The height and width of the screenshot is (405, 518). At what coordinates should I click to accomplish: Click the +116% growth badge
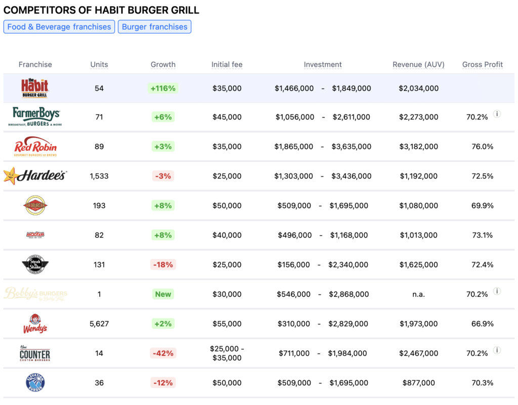tap(163, 88)
